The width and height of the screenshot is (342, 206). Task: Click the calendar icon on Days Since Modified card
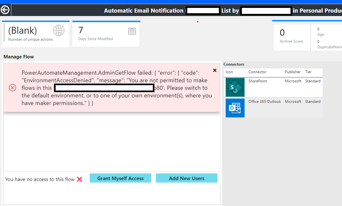pyautogui.click(x=132, y=31)
